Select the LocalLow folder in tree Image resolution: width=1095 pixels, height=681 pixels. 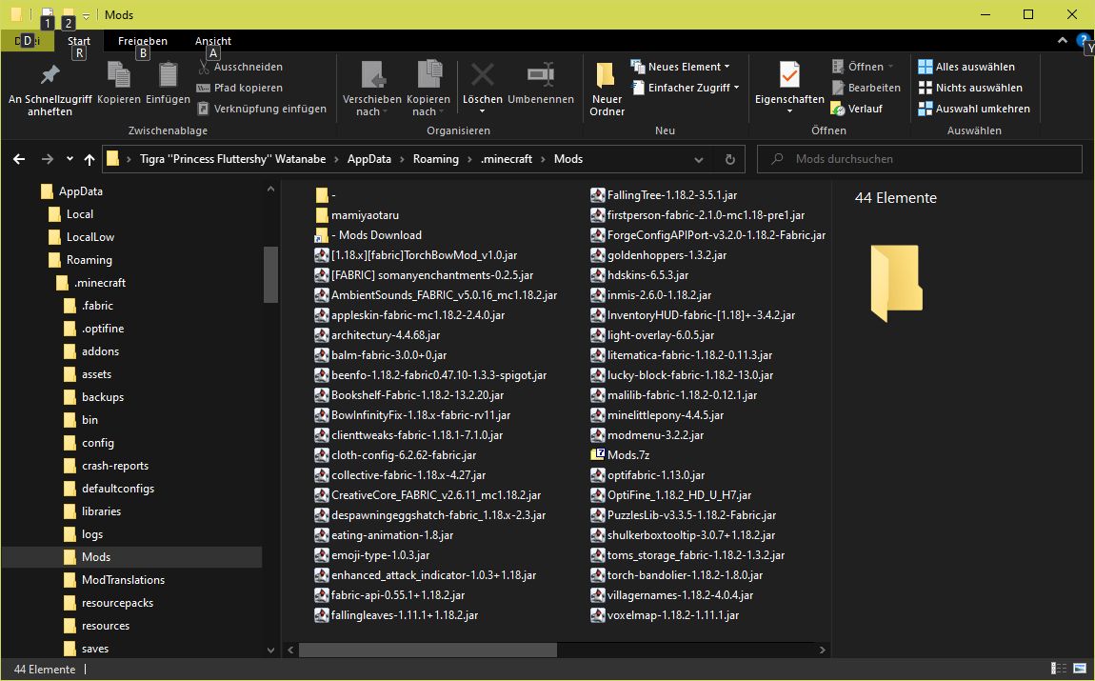[x=90, y=237]
